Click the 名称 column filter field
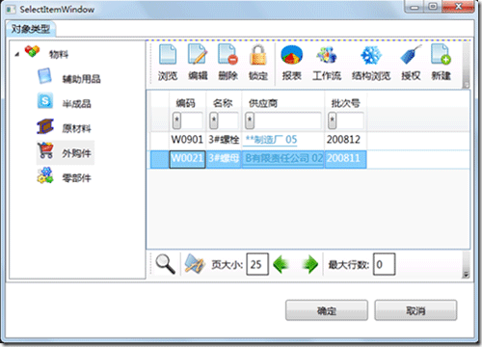482x347 pixels. [x=228, y=120]
